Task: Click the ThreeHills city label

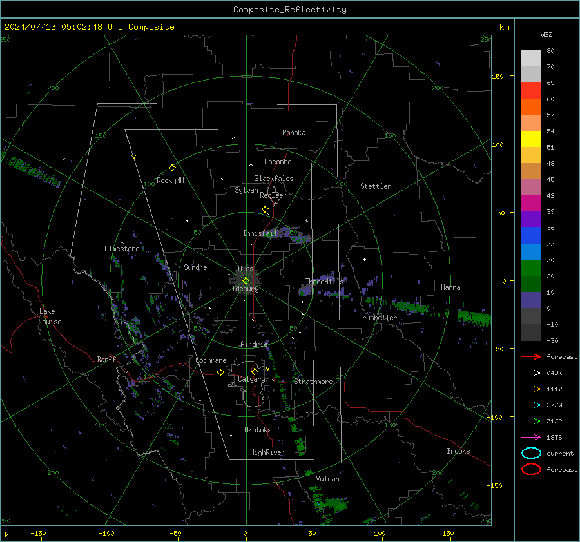Action: point(324,282)
